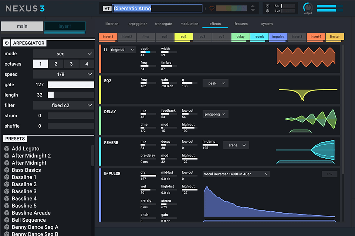355x236 pixels.
Task: Set arpeggiator octaves to 2
Action: coord(56,64)
